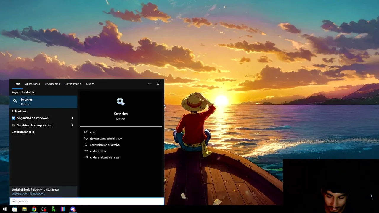
Task: Click the Mejor coincidencia heading
Action: pyautogui.click(x=23, y=92)
